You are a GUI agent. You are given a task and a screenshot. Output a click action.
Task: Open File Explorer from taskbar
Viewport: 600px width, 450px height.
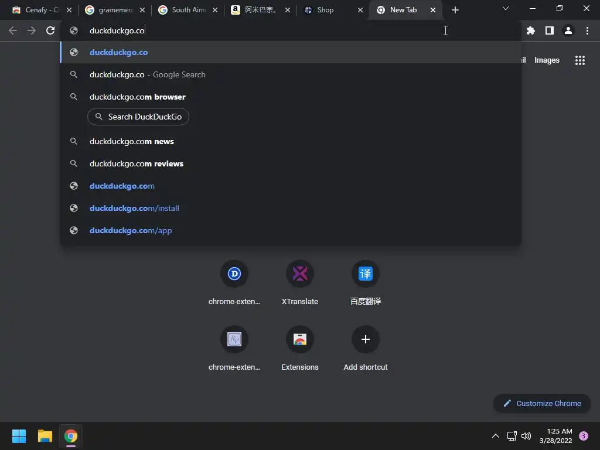(x=45, y=436)
